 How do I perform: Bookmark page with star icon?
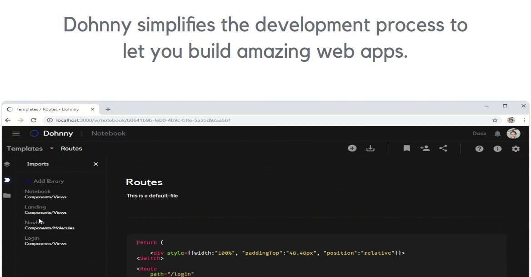coord(495,120)
